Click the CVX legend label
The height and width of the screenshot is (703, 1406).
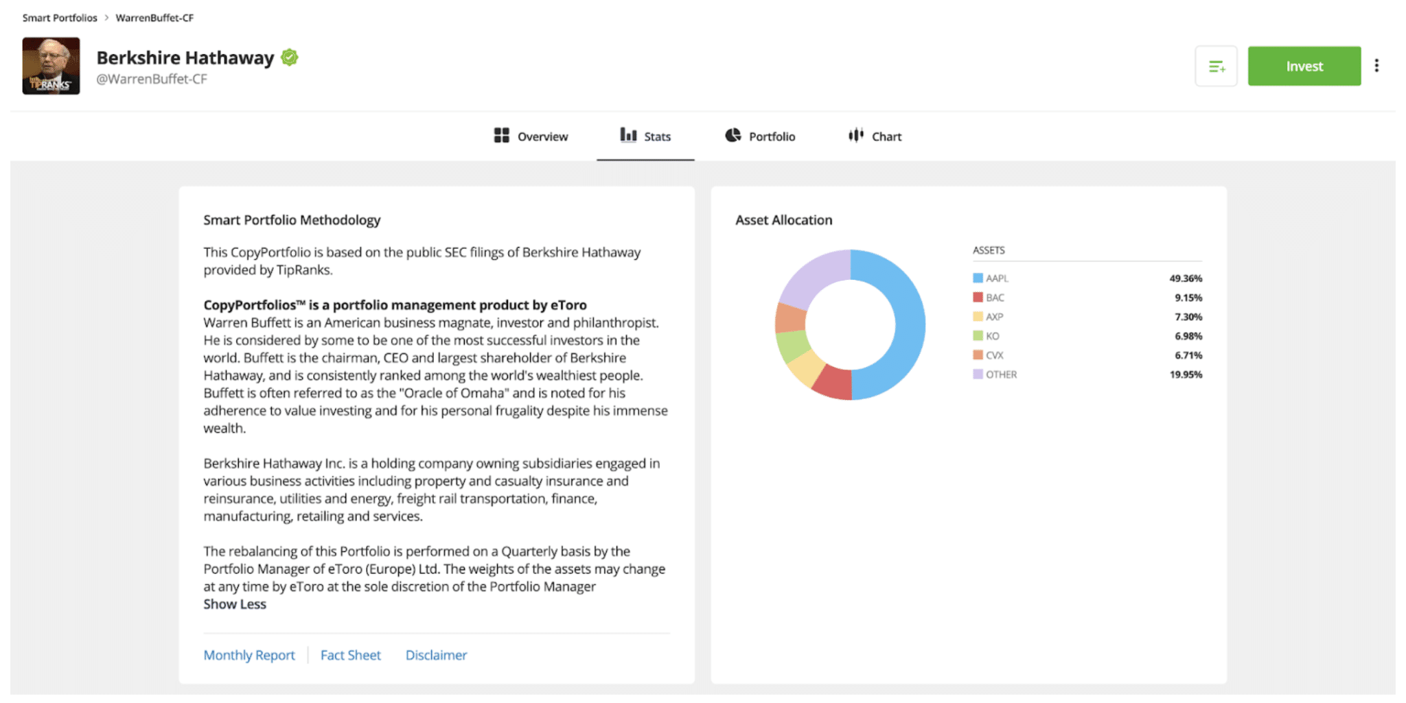tap(994, 355)
